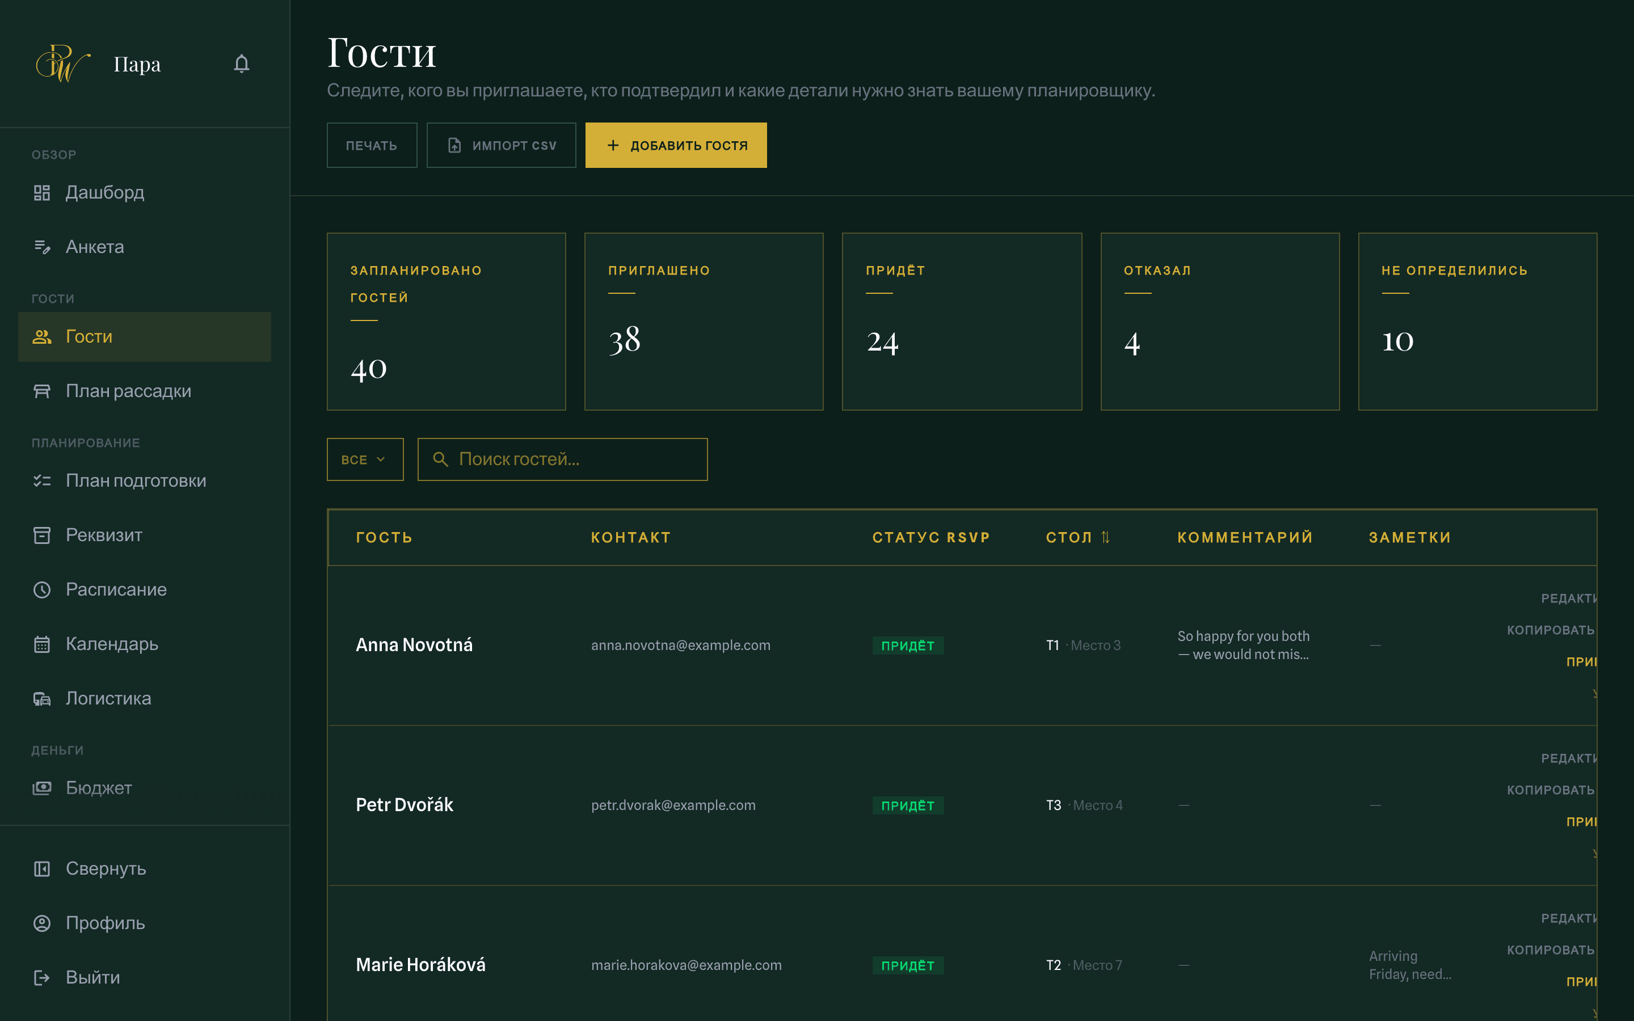Image resolution: width=1634 pixels, height=1021 pixels.
Task: Click the Профиль user circle icon
Action: [x=42, y=923]
